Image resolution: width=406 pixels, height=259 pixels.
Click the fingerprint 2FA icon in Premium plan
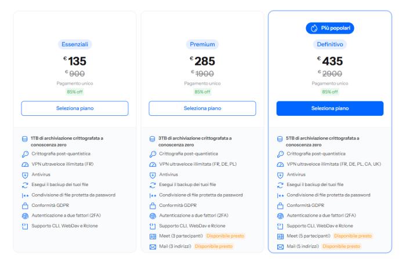pos(153,216)
